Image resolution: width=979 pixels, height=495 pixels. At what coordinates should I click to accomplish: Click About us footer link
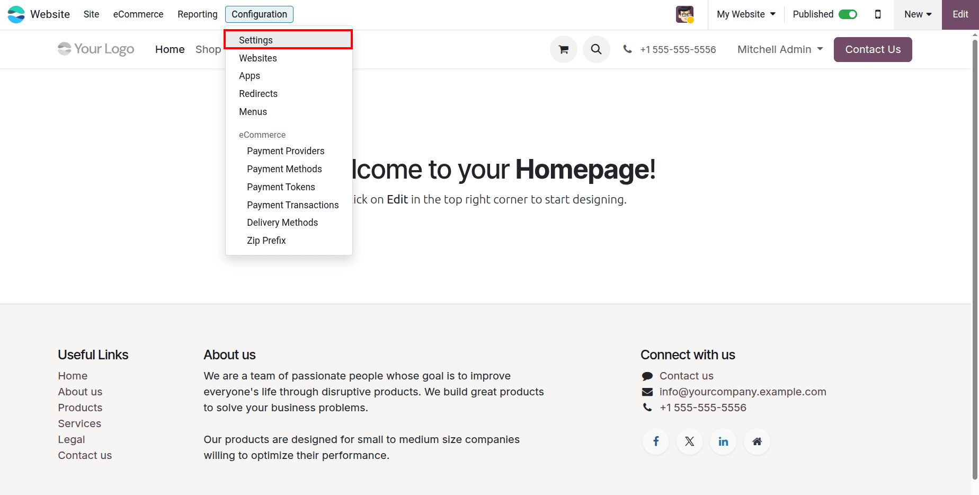[80, 392]
